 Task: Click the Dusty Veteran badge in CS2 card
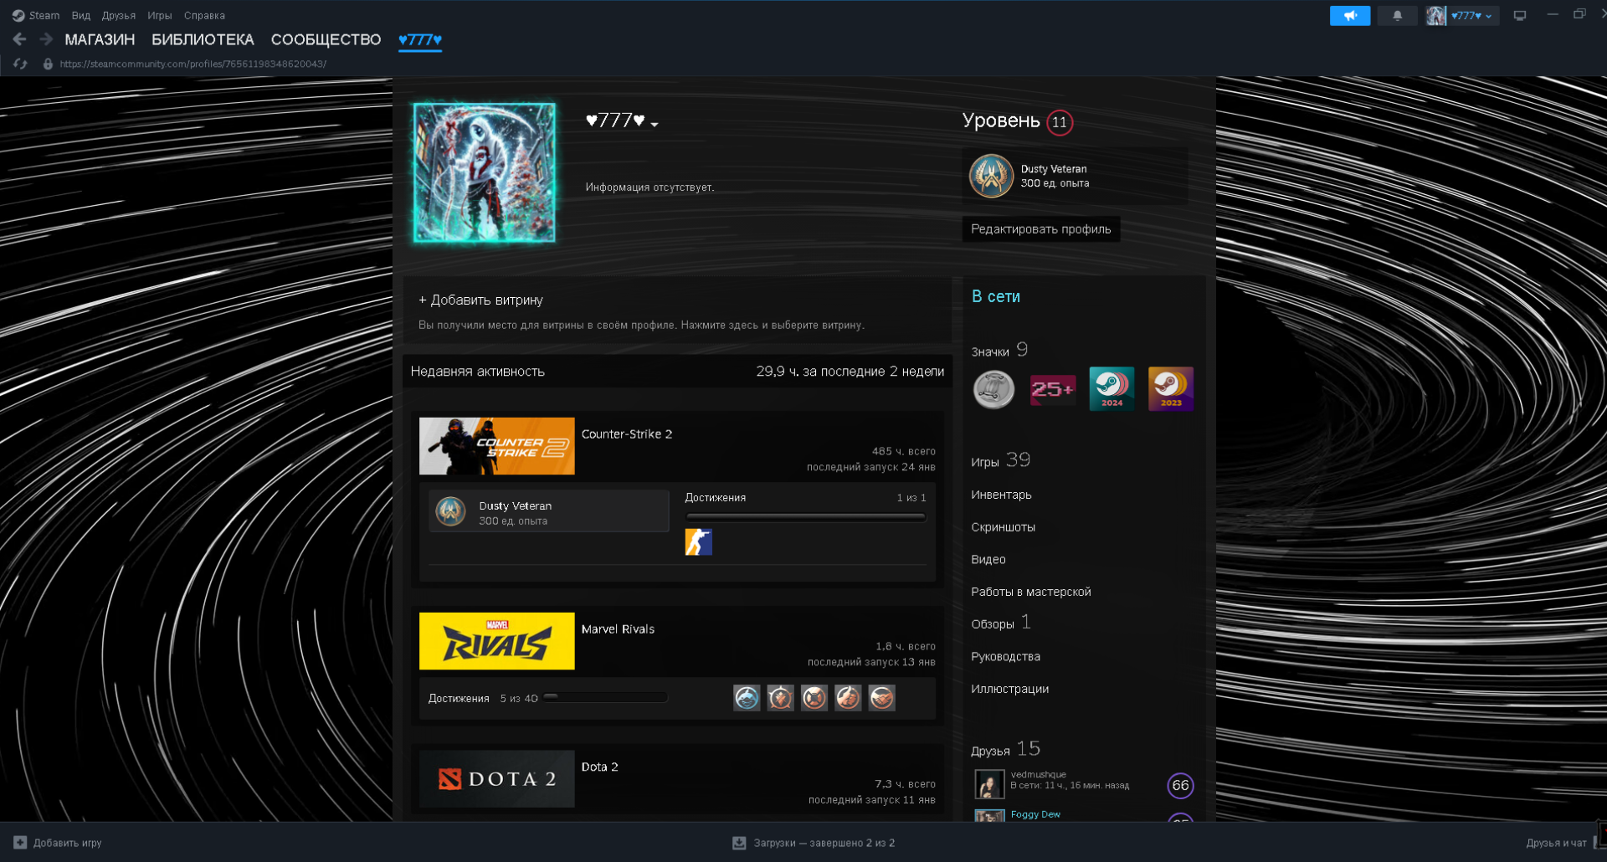click(450, 511)
